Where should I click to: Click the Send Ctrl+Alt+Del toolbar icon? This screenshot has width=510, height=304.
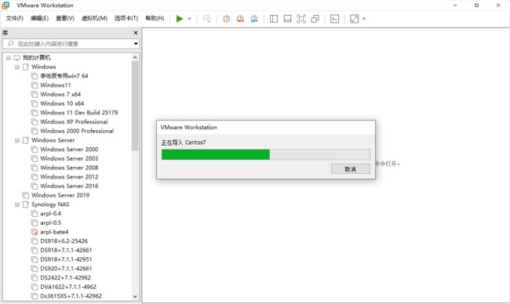pyautogui.click(x=206, y=19)
